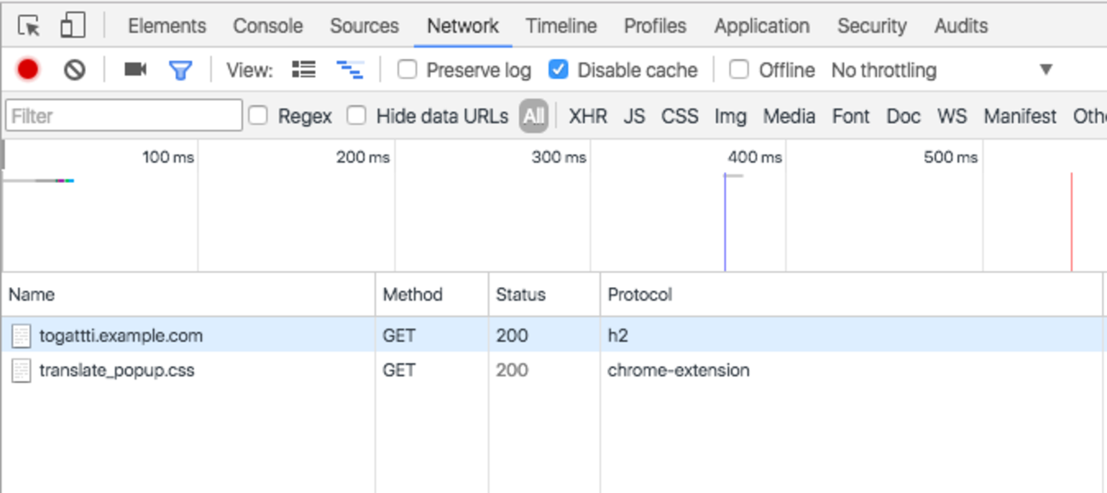Click the Filter text input field

tap(123, 116)
